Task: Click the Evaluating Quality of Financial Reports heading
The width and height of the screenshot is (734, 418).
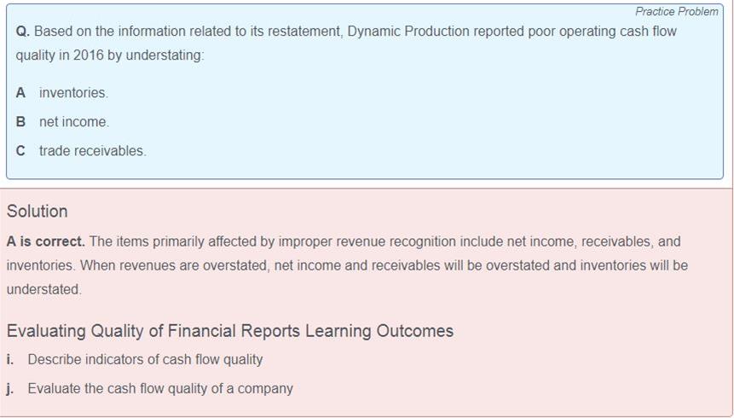Action: pyautogui.click(x=230, y=331)
